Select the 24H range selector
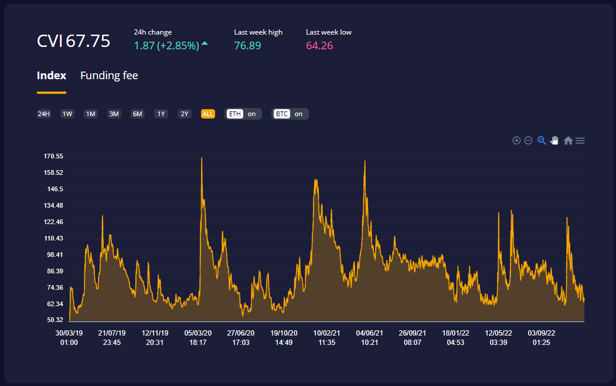616x386 pixels. point(43,114)
